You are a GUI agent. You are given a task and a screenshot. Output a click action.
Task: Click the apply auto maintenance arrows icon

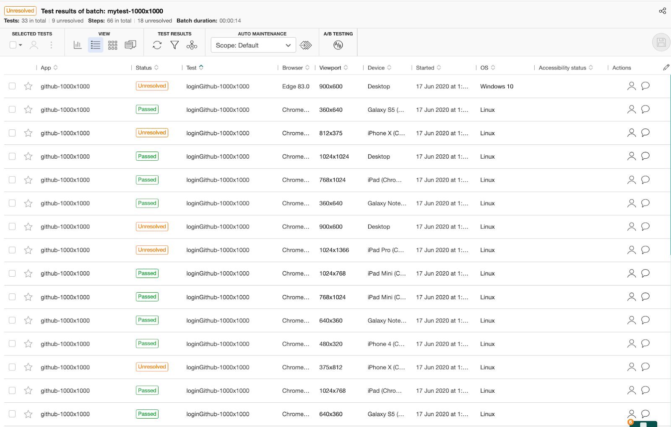[306, 45]
